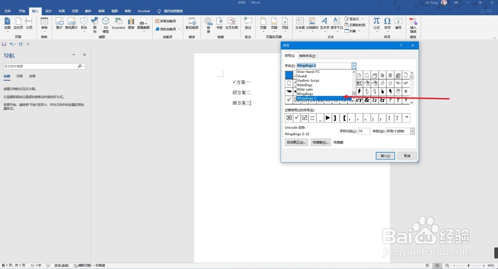Select the boxed checkmark recent symbol

pyautogui.click(x=305, y=118)
